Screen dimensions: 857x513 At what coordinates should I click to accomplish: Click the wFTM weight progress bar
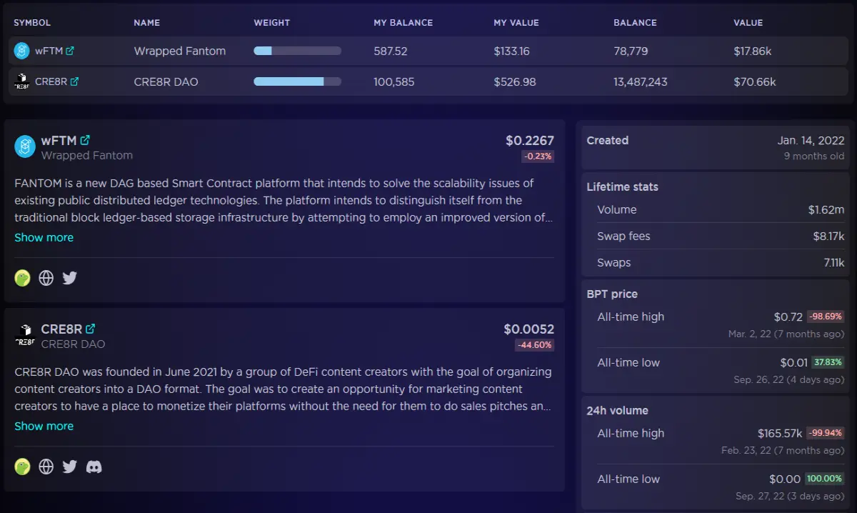(x=297, y=51)
